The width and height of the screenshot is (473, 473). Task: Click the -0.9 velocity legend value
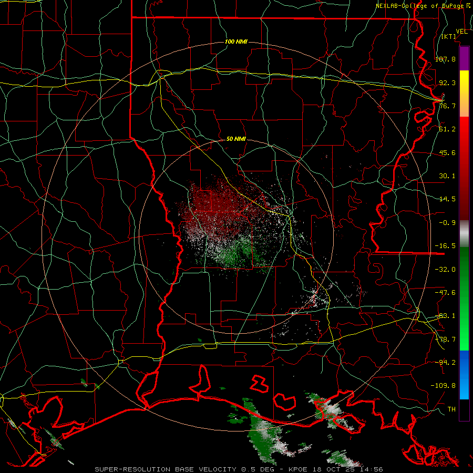[x=447, y=223]
